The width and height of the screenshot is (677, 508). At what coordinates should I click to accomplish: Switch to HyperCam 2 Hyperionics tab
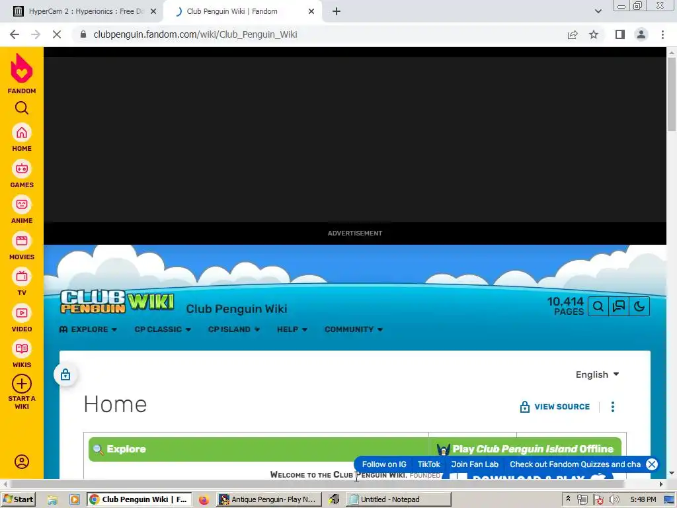81,12
